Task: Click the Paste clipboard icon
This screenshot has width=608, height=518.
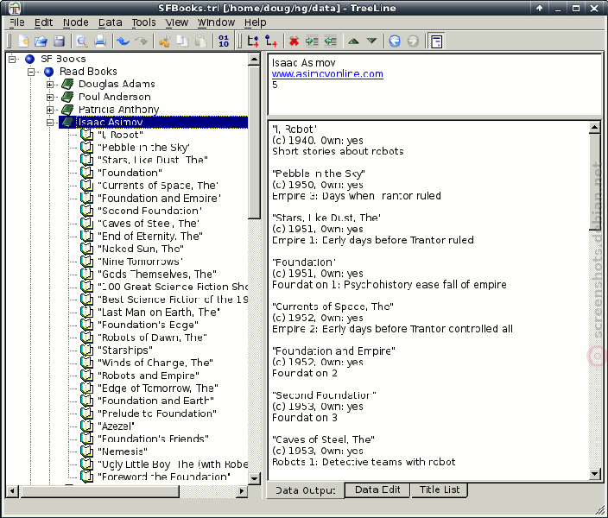Action: coord(200,41)
